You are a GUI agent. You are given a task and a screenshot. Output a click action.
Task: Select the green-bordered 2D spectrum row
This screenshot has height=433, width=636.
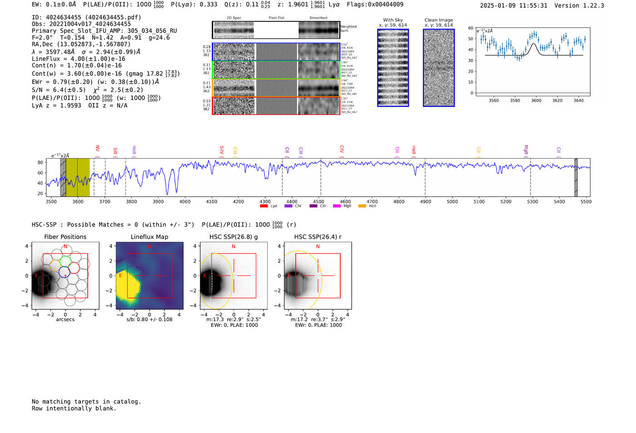[x=276, y=70]
